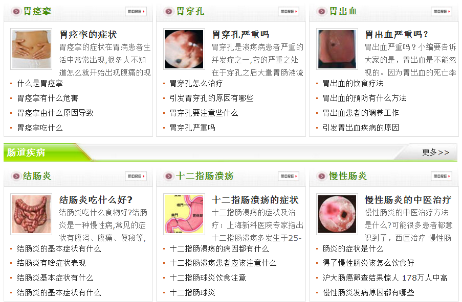The width and height of the screenshot is (462, 302).
Task: Click the red arrow icon beside 慢性肠炎
Action: point(322,177)
